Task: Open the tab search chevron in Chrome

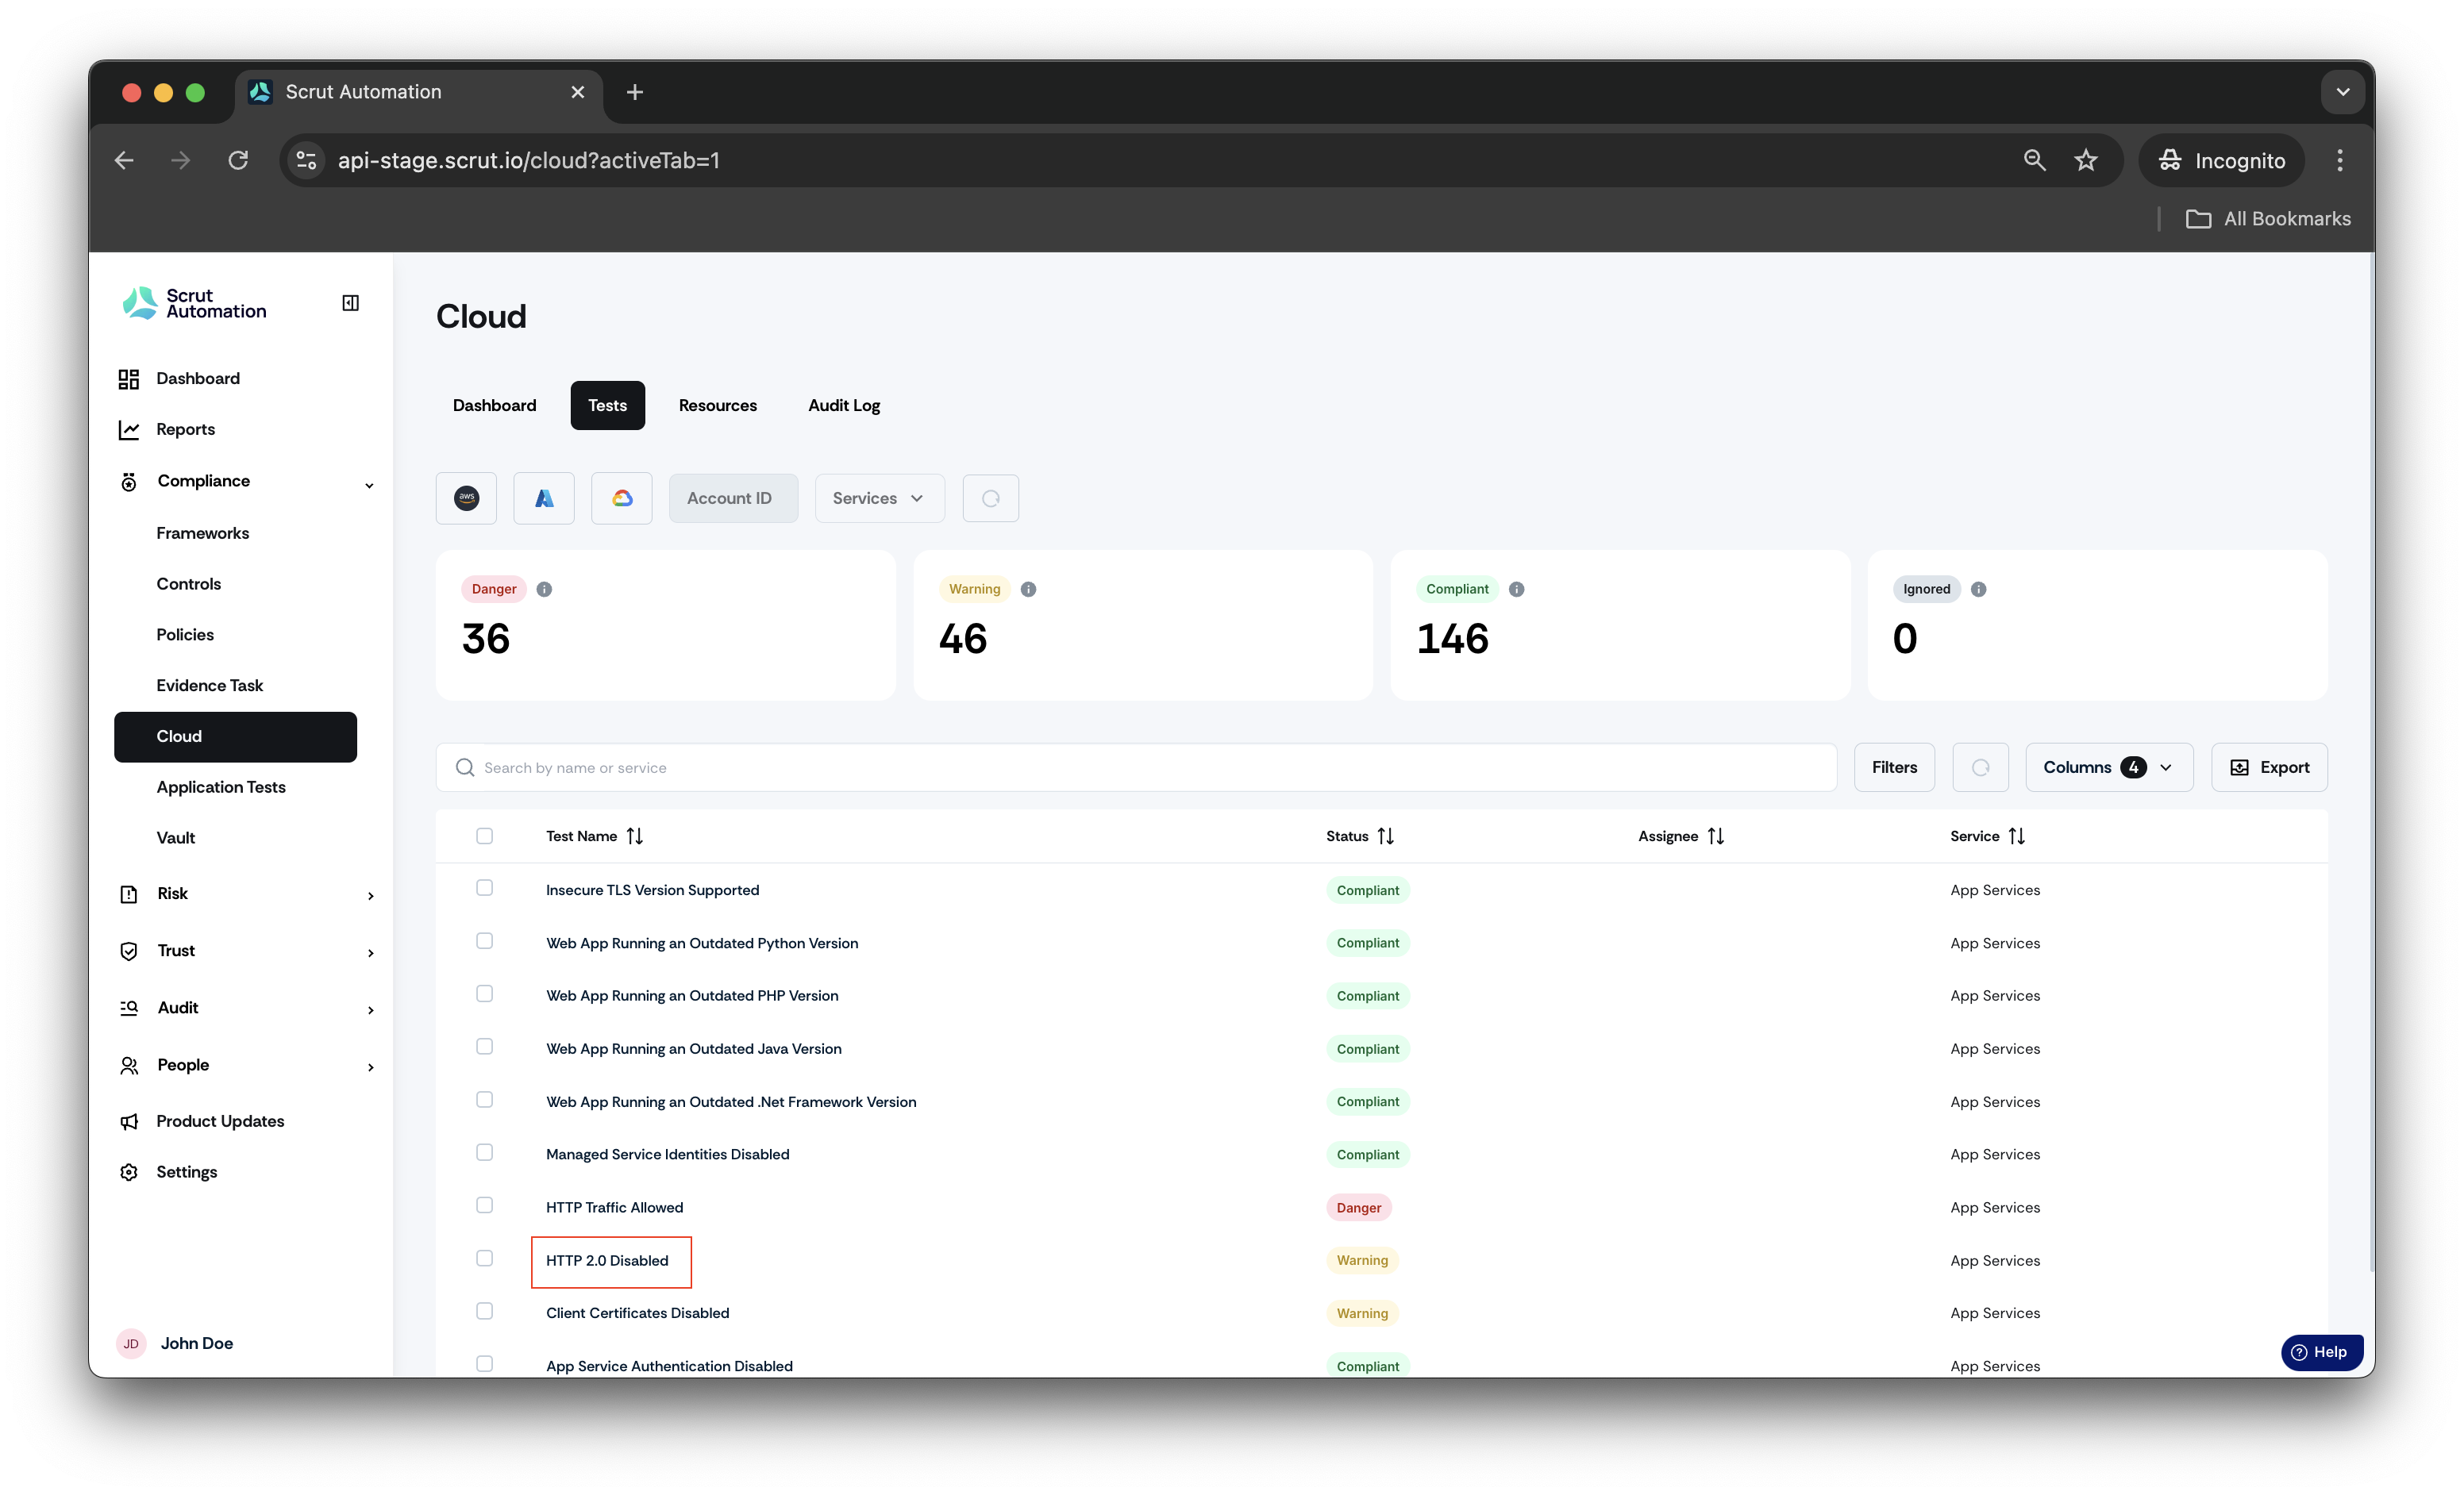Action: tap(2343, 92)
